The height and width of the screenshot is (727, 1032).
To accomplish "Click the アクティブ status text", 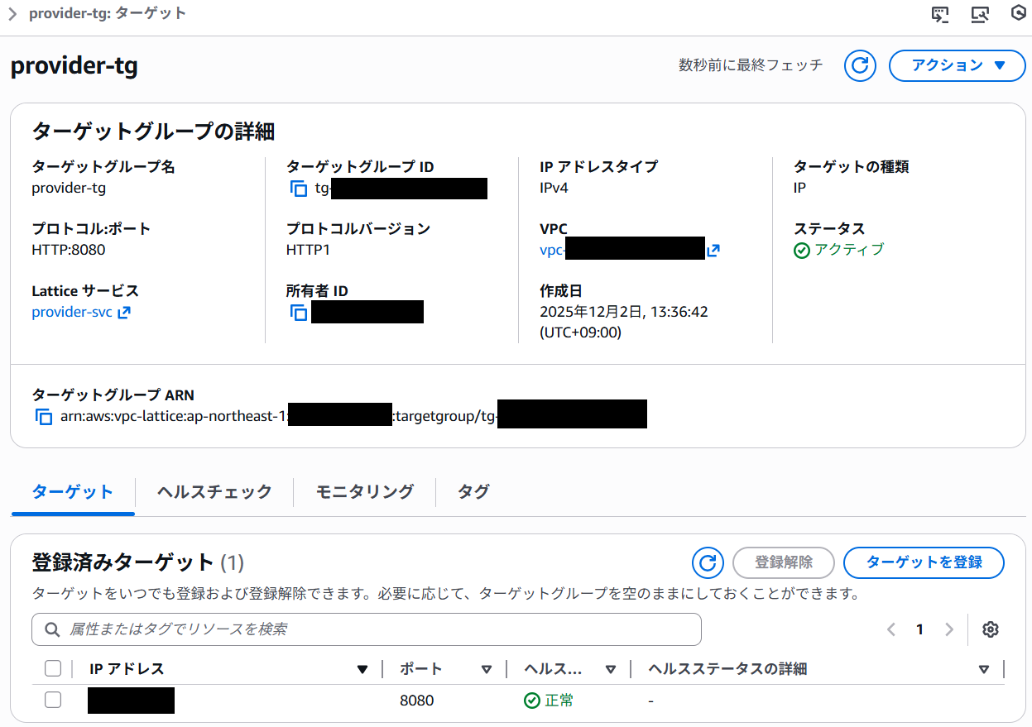I will tap(849, 250).
